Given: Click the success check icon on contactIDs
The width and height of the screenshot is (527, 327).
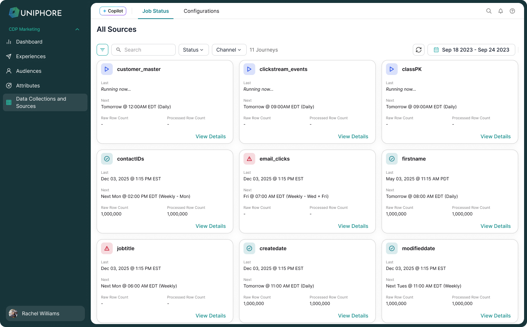Looking at the screenshot, I should click(107, 159).
